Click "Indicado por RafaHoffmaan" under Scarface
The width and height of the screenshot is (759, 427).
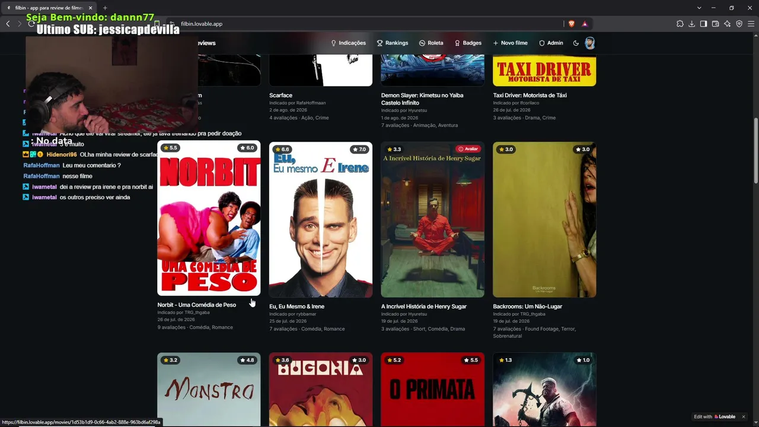(298, 103)
